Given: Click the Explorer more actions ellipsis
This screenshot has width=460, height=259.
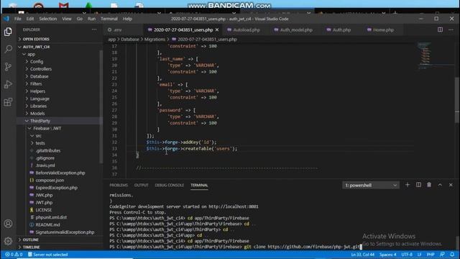Looking at the screenshot, I should point(94,29).
